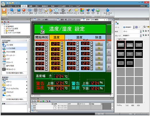150x117 pixels.
Task: Adjust the zoom slider in status bar
Action: (141, 114)
